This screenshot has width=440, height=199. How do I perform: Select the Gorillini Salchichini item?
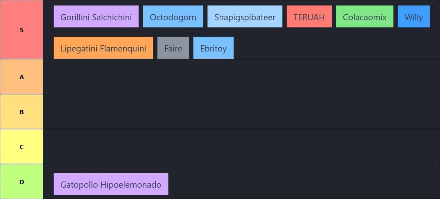click(96, 16)
